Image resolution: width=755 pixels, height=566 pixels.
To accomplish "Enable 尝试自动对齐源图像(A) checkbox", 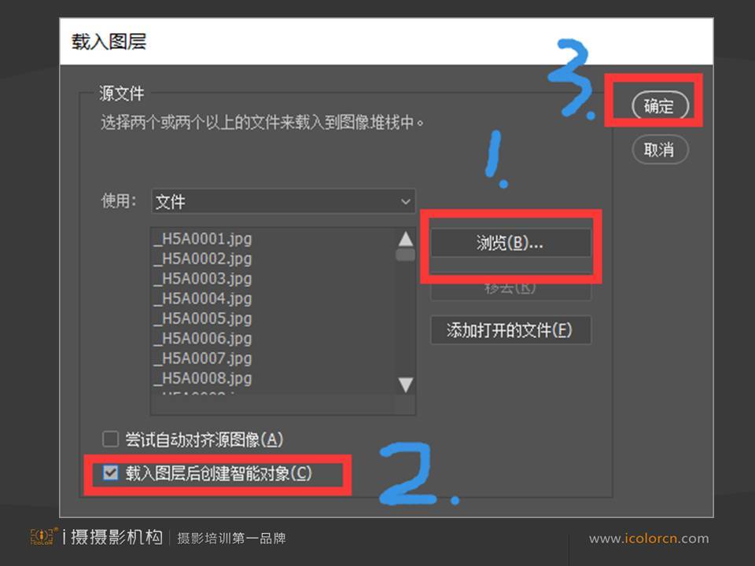I will (111, 439).
